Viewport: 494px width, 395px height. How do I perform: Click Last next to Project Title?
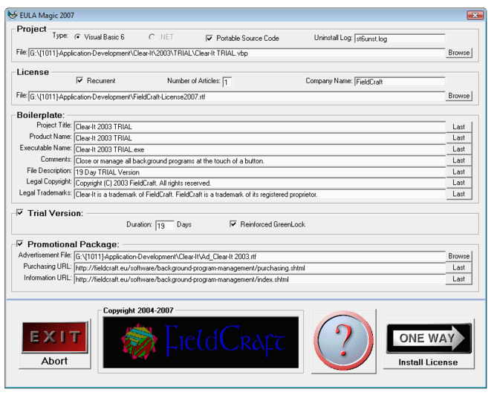click(459, 127)
